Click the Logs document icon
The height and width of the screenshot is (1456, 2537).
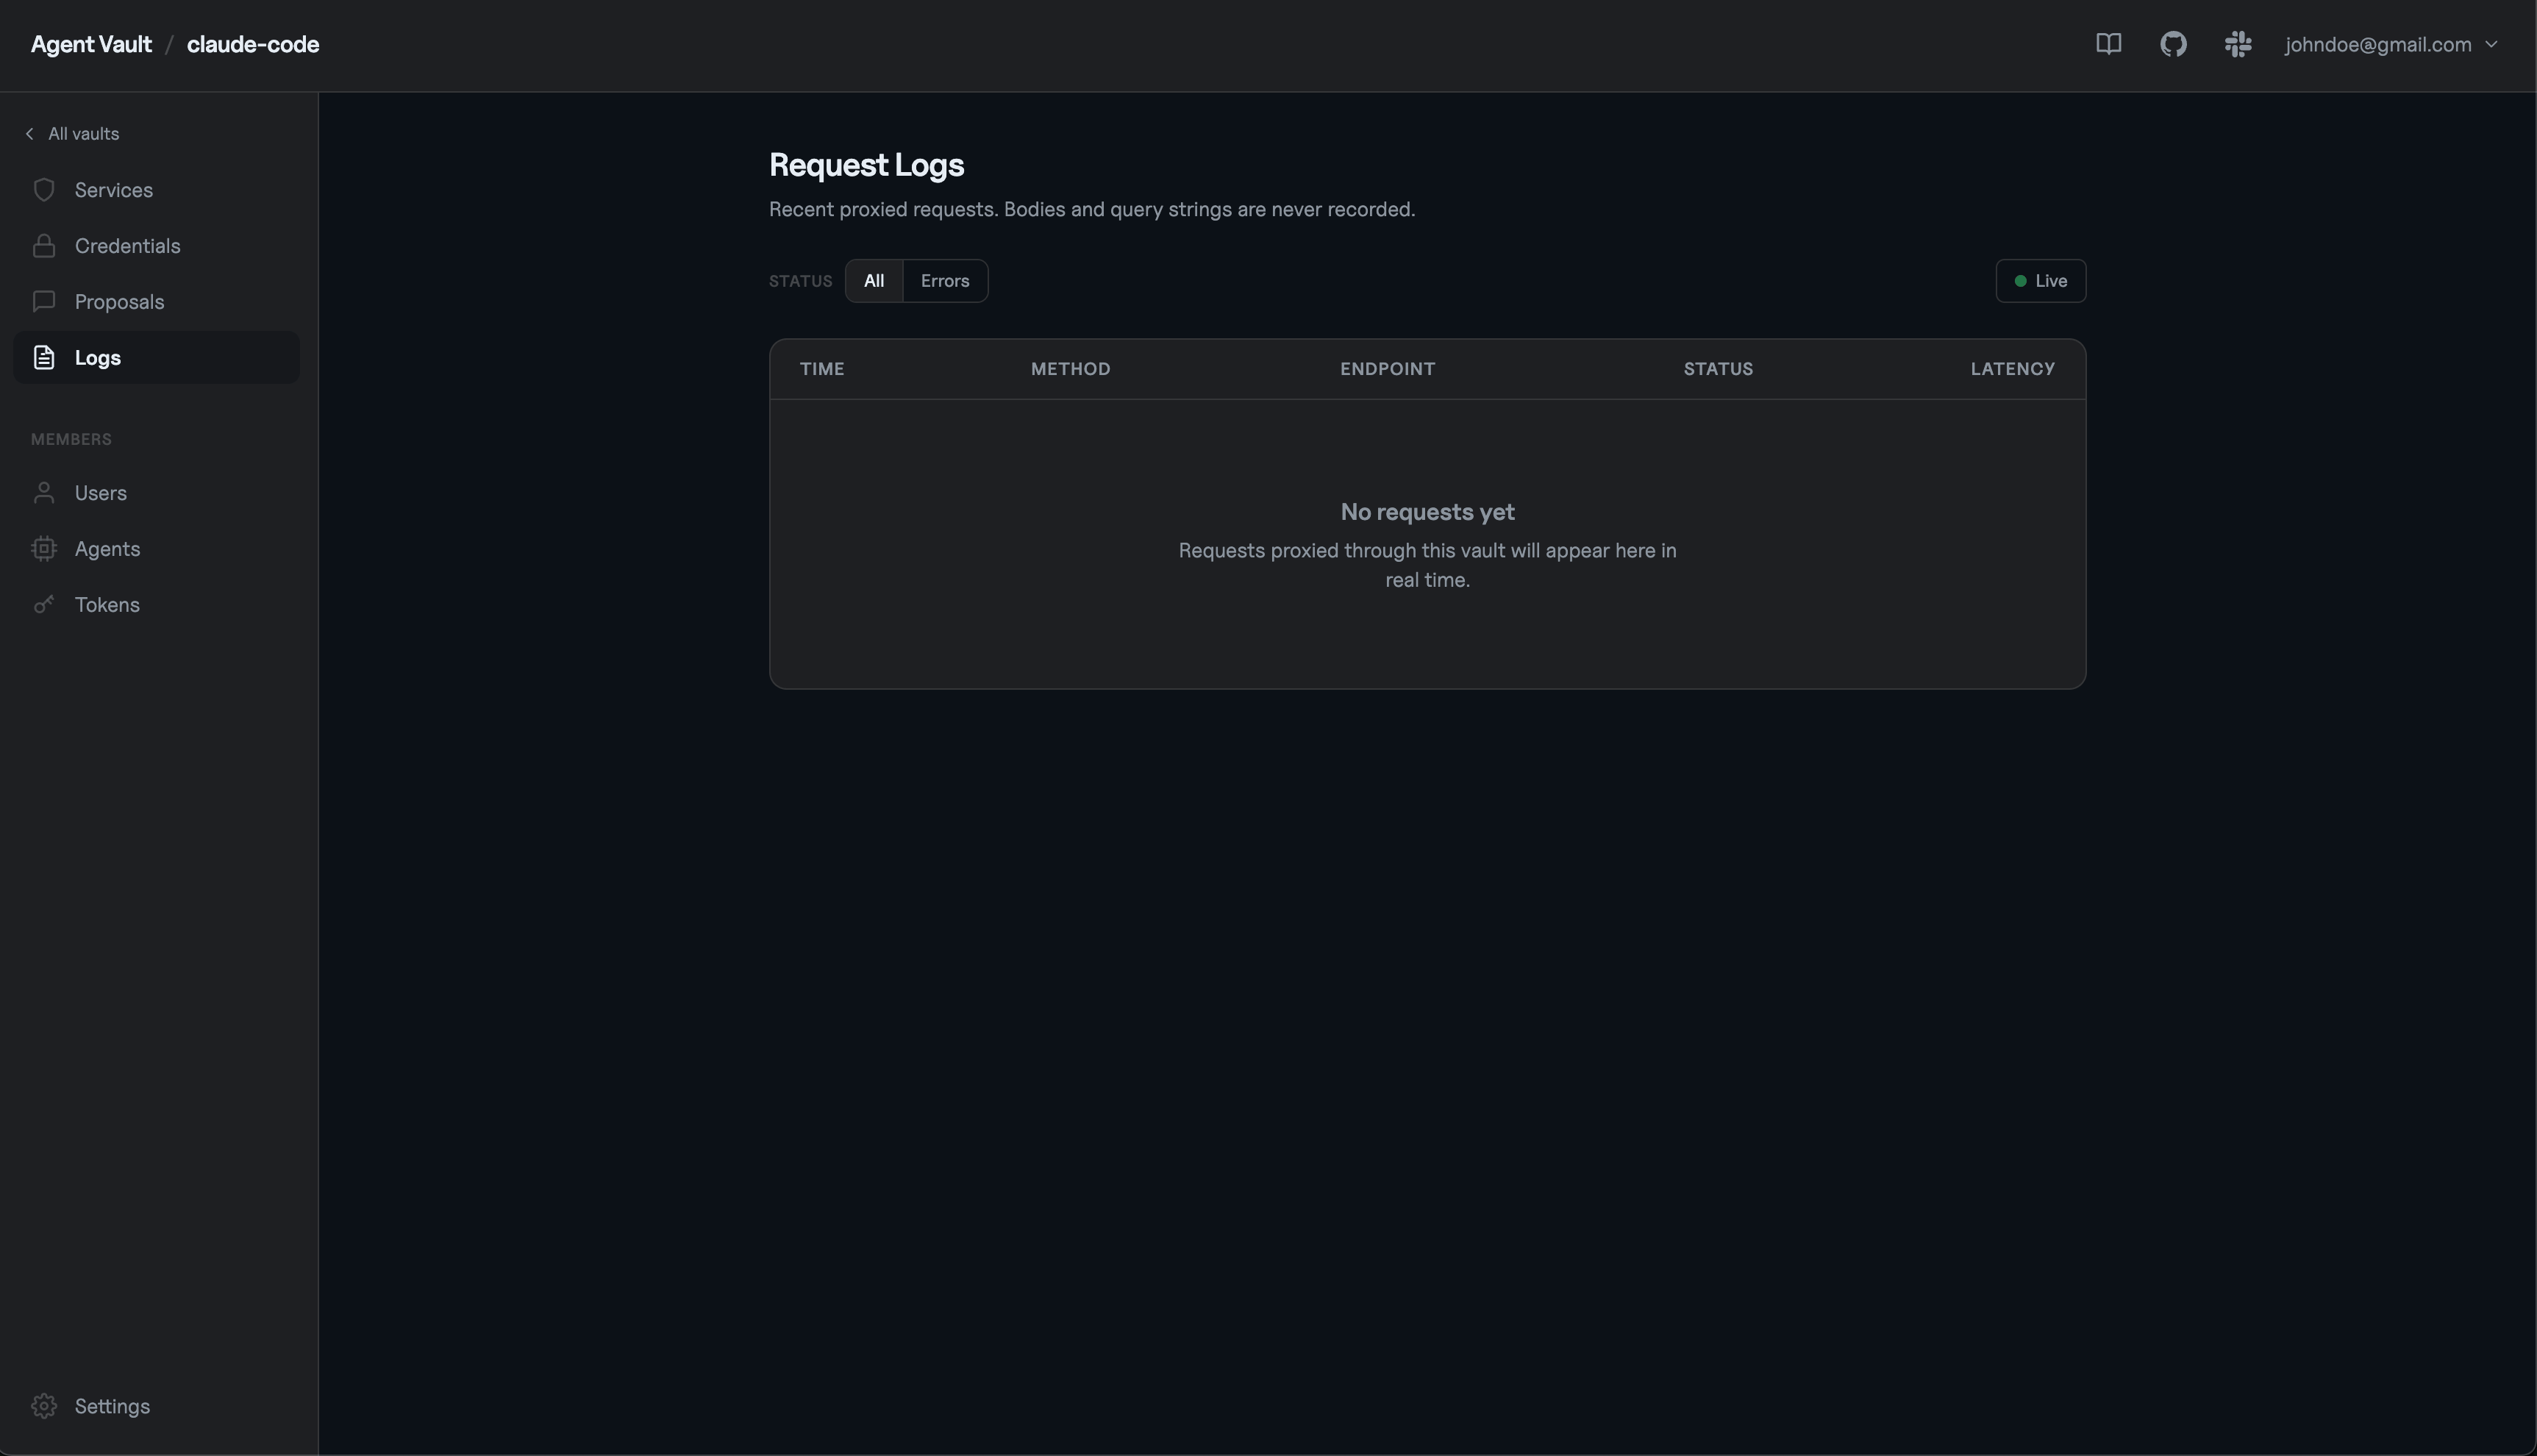click(44, 358)
